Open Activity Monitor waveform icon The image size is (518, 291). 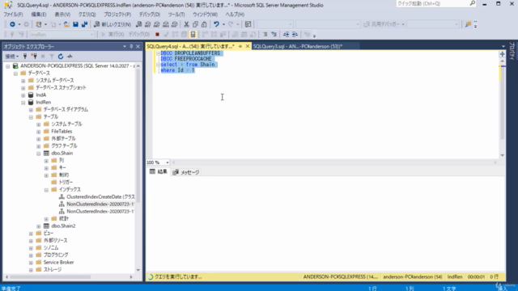click(x=70, y=57)
